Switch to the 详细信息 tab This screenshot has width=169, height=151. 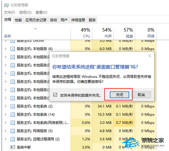coord(78,20)
